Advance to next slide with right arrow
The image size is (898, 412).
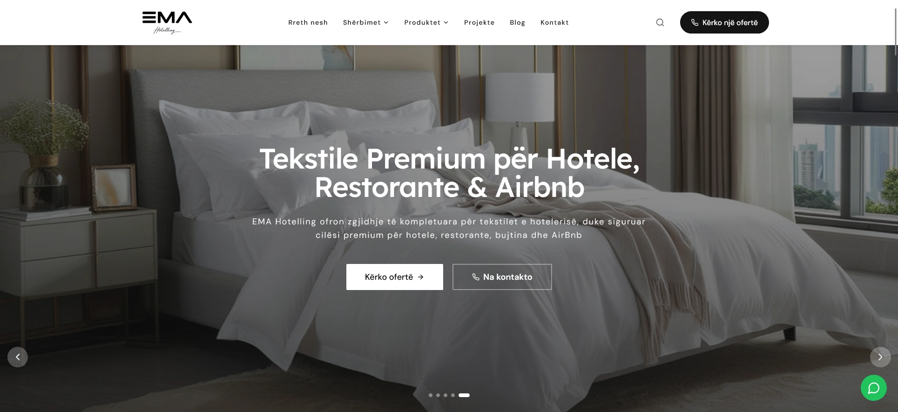[880, 357]
